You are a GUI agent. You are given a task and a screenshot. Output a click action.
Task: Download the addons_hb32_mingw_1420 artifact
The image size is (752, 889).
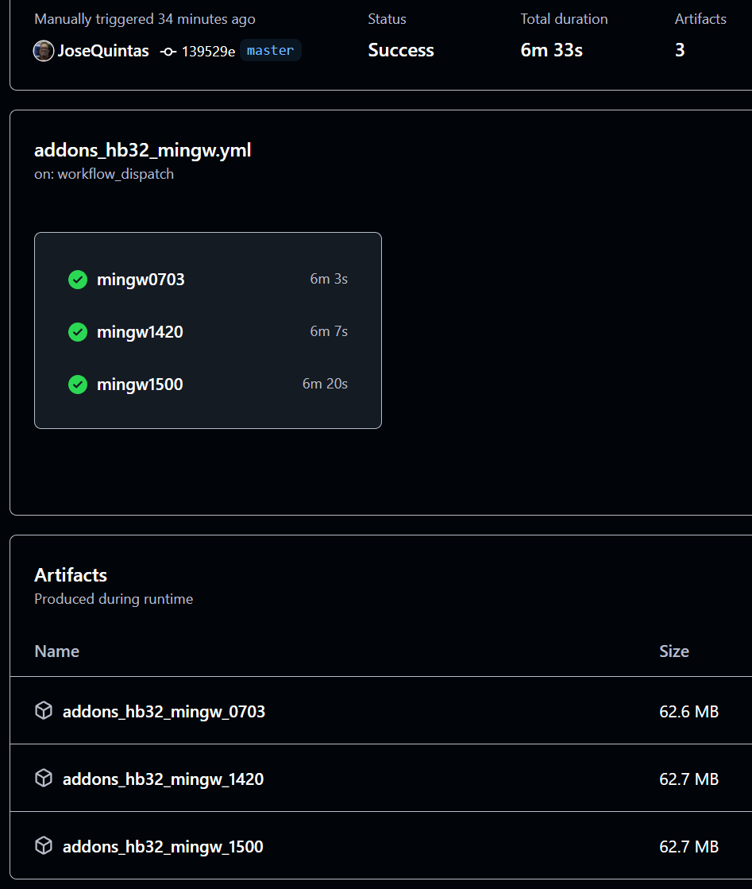point(163,779)
